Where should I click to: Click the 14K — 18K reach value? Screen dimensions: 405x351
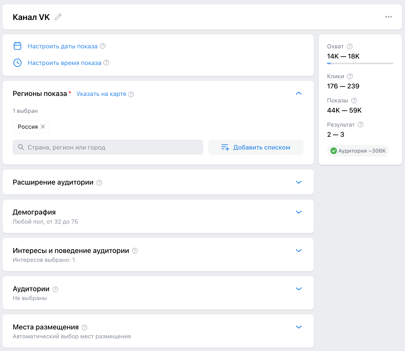coord(343,56)
